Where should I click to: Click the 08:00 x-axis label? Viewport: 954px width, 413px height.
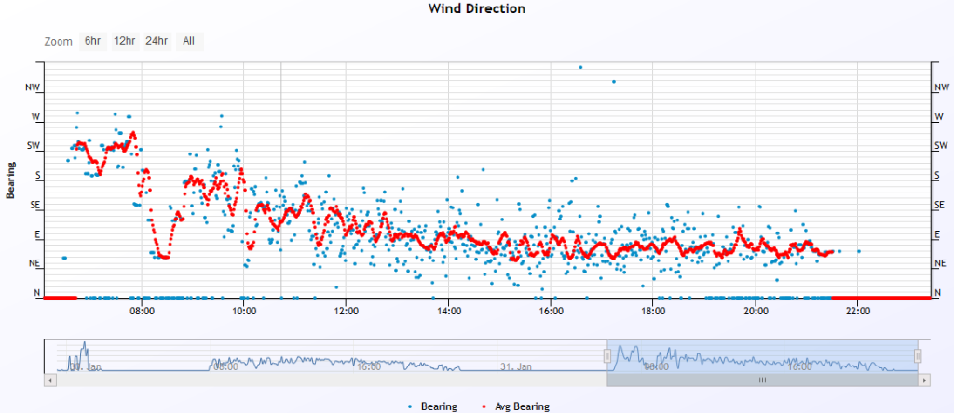pyautogui.click(x=142, y=311)
